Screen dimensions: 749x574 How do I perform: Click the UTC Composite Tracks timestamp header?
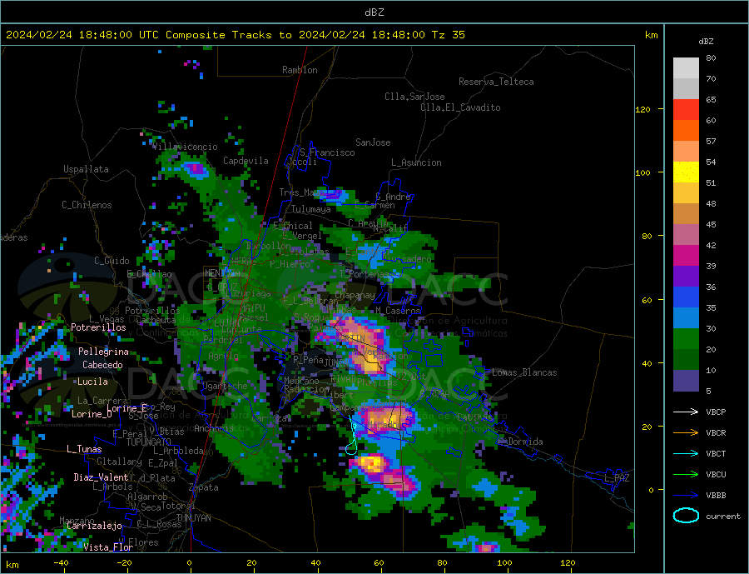click(x=236, y=35)
